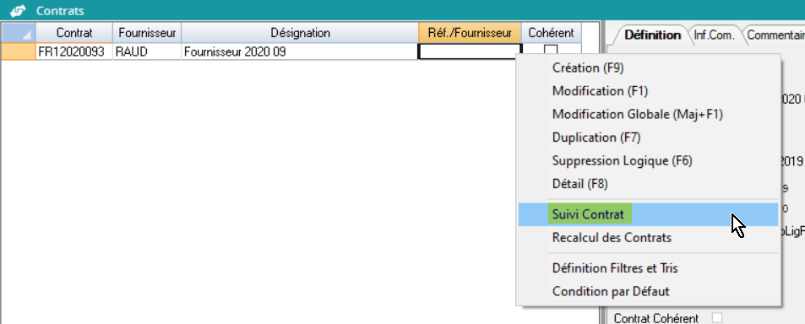The width and height of the screenshot is (805, 324).
Task: Click the Réf./Fournisseur column header
Action: point(470,33)
